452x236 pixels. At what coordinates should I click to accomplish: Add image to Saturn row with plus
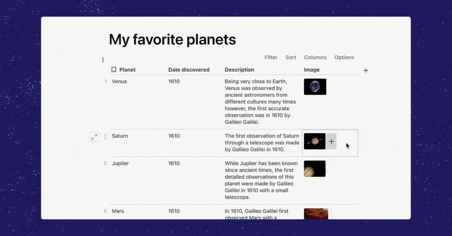coord(331,141)
